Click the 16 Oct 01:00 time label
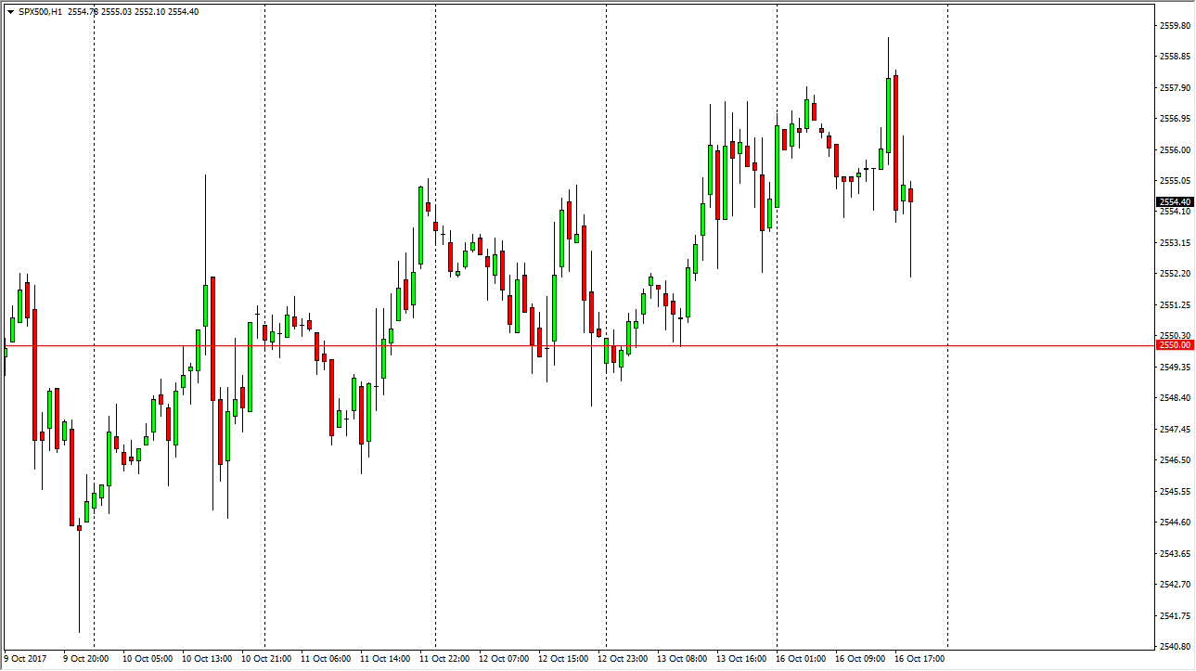Image resolution: width=1196 pixels, height=671 pixels. (x=802, y=659)
